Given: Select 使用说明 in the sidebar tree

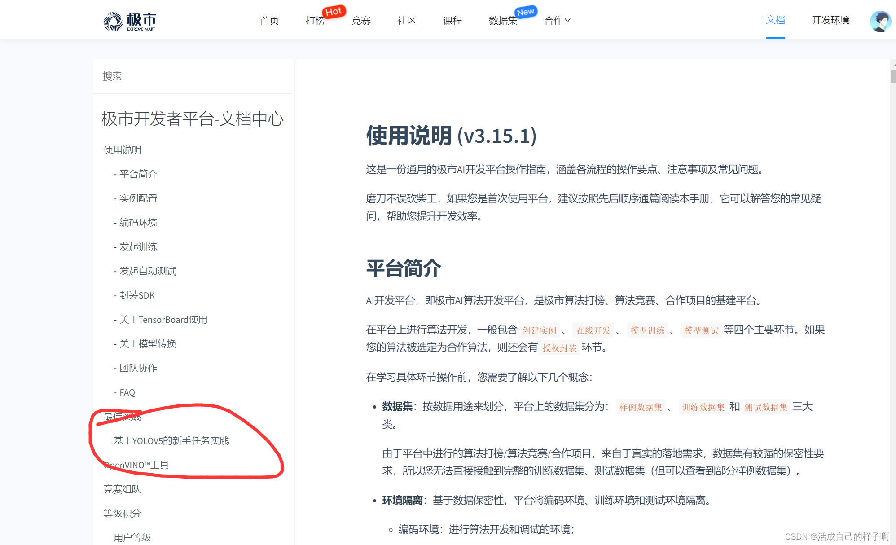Looking at the screenshot, I should click(122, 150).
